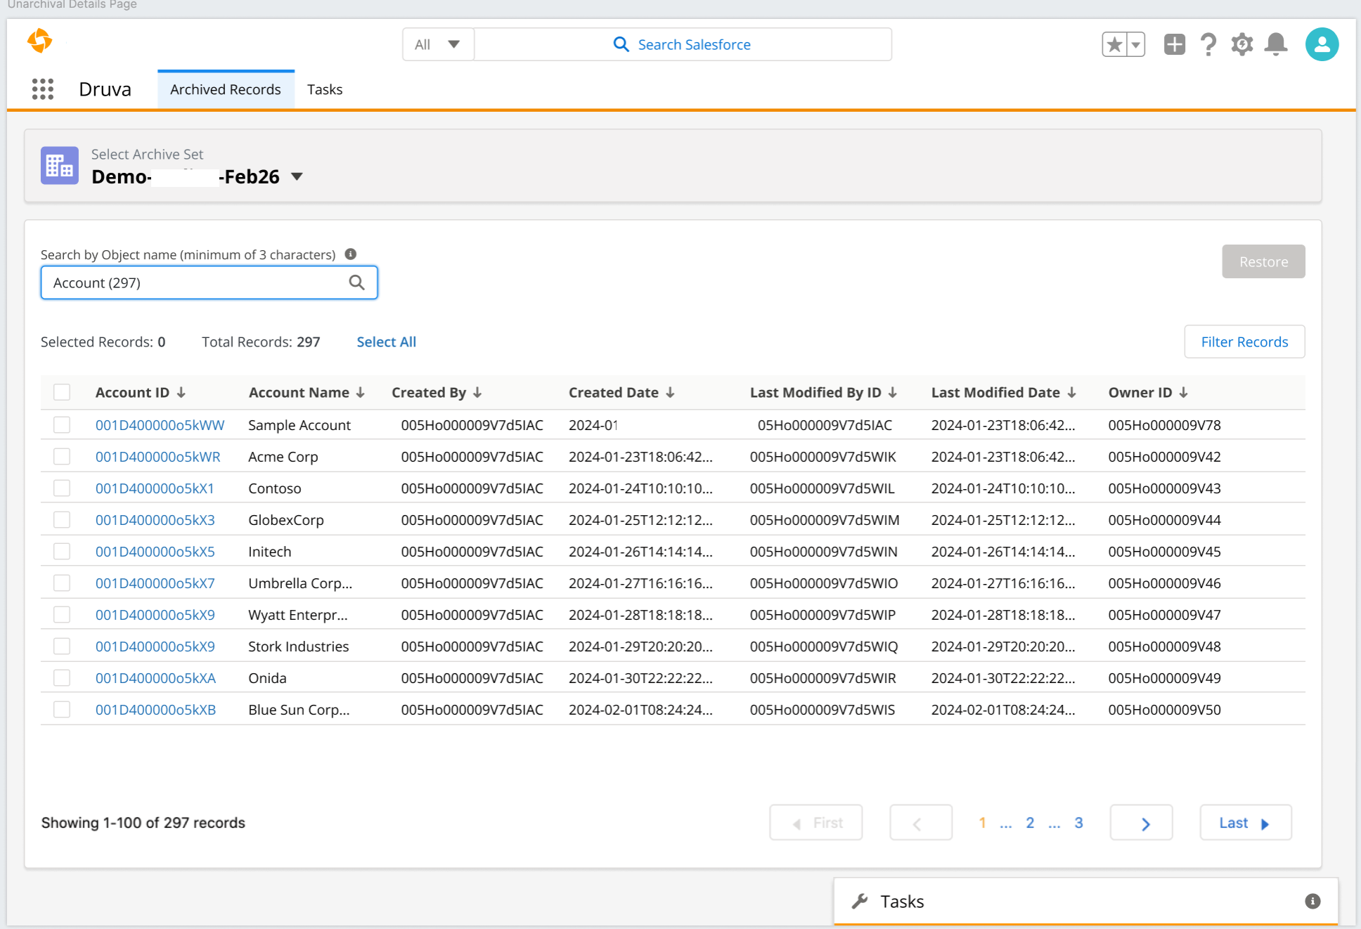Click the Filter Records button
Screen dimensions: 1361x929
(x=1244, y=342)
